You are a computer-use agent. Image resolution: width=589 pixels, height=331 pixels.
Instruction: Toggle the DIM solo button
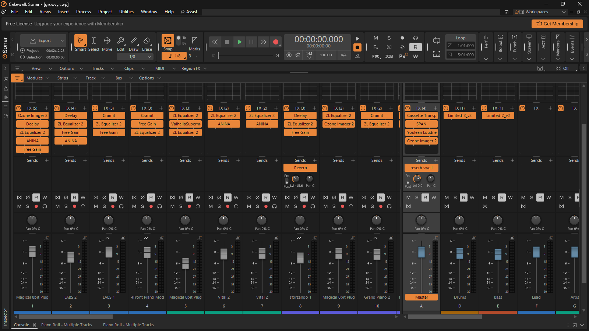(x=389, y=56)
